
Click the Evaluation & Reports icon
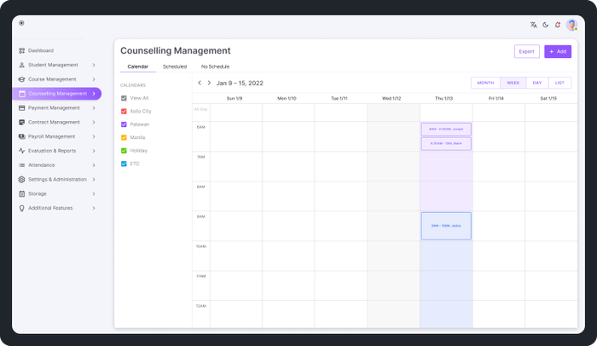pyautogui.click(x=22, y=151)
